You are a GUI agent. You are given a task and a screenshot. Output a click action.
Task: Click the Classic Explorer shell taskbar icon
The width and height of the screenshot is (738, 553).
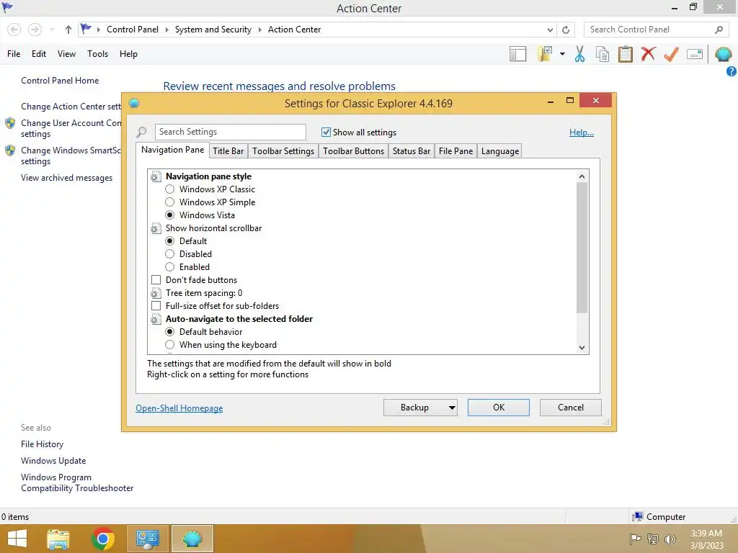(192, 539)
